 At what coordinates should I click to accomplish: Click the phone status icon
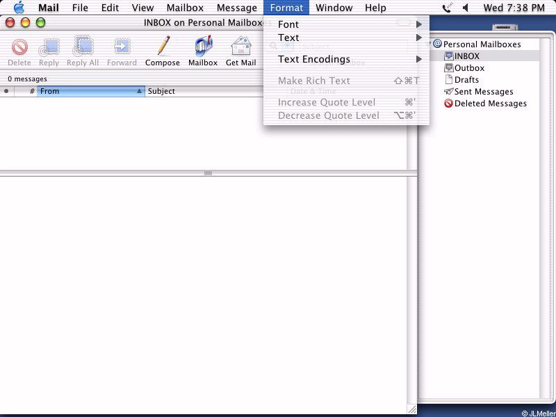coord(447,8)
